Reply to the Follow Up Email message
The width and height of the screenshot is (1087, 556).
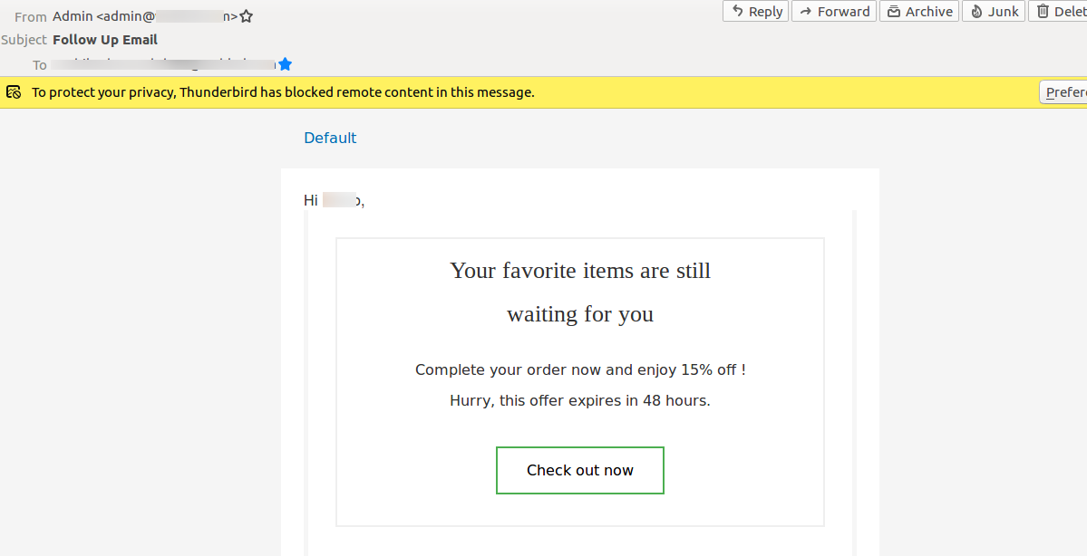tap(755, 11)
